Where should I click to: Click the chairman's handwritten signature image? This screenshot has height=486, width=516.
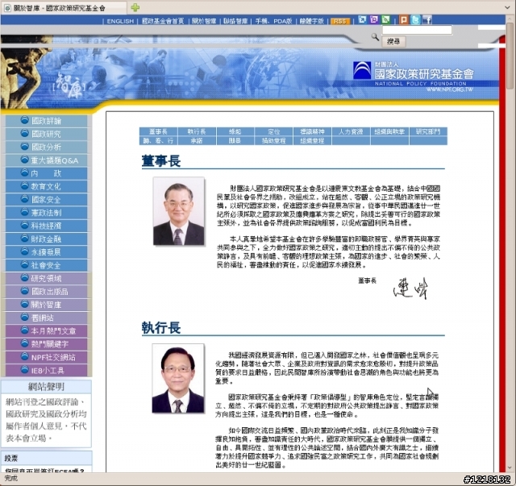[410, 289]
